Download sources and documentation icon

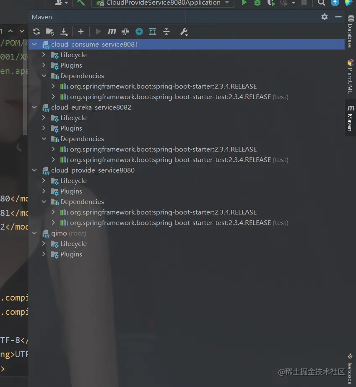point(64,31)
